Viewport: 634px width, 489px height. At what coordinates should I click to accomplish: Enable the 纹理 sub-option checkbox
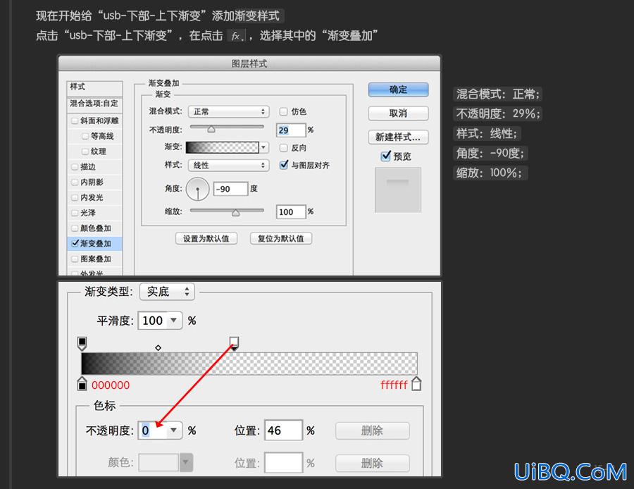[85, 151]
